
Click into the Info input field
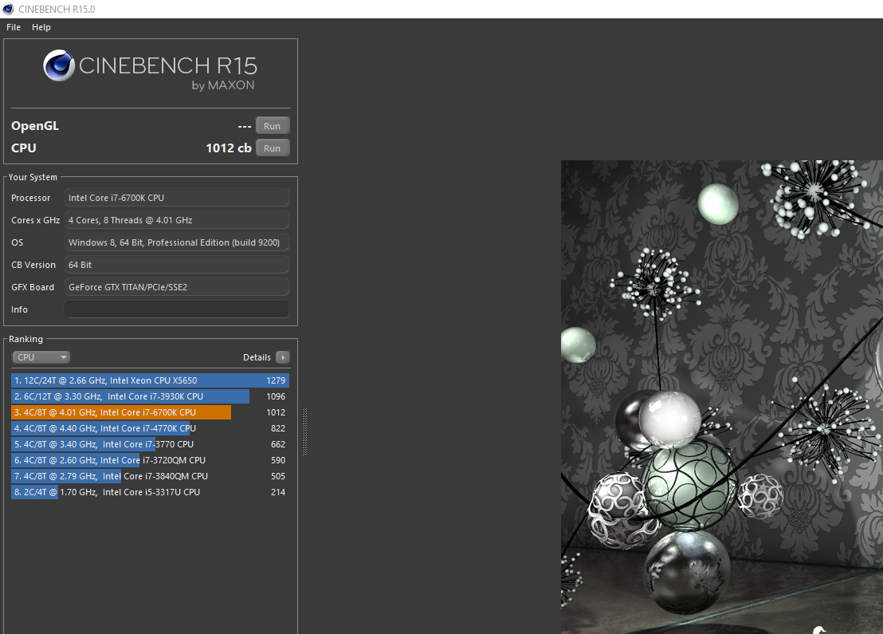[x=177, y=309]
